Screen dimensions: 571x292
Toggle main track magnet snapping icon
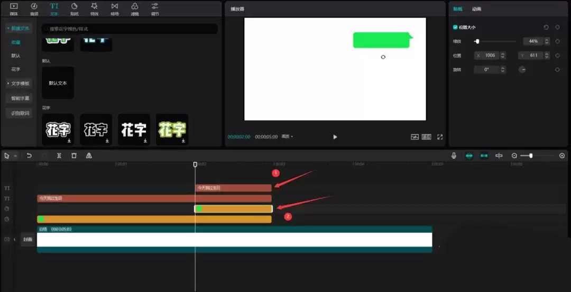[469, 156]
